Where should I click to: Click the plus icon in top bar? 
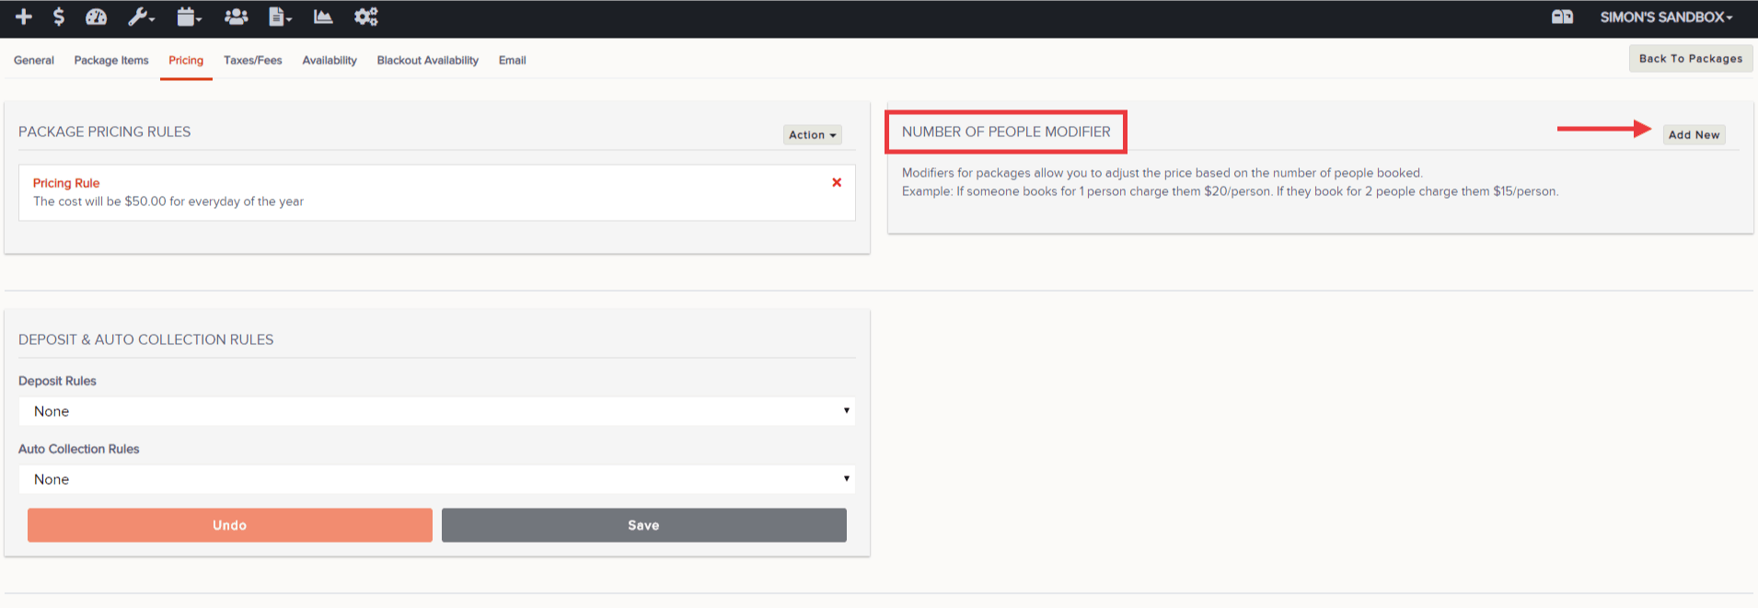pyautogui.click(x=24, y=17)
